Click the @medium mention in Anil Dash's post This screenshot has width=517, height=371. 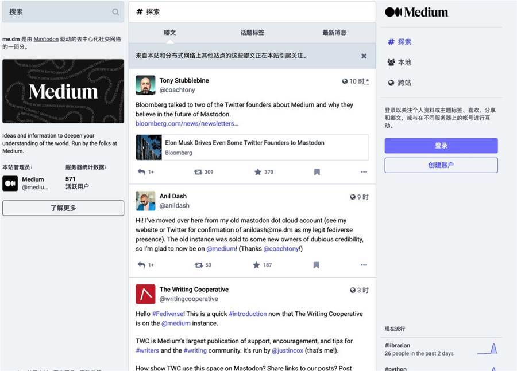221,249
